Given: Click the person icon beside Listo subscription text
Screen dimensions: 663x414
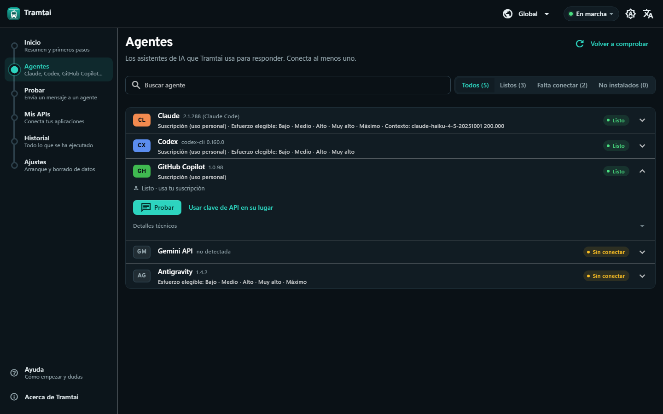Looking at the screenshot, I should tap(136, 188).
